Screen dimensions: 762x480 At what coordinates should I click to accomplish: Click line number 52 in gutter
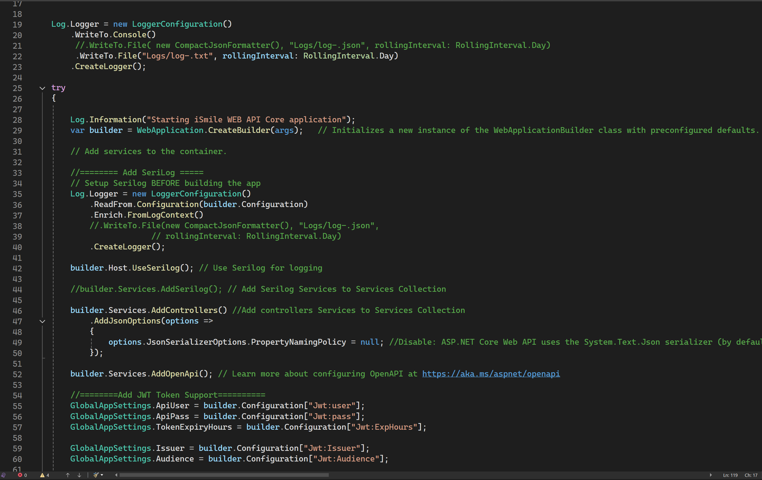coord(17,374)
